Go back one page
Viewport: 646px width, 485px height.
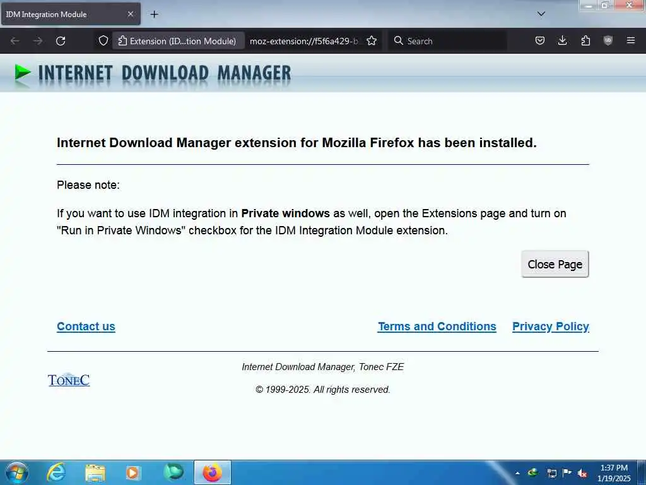click(x=15, y=41)
